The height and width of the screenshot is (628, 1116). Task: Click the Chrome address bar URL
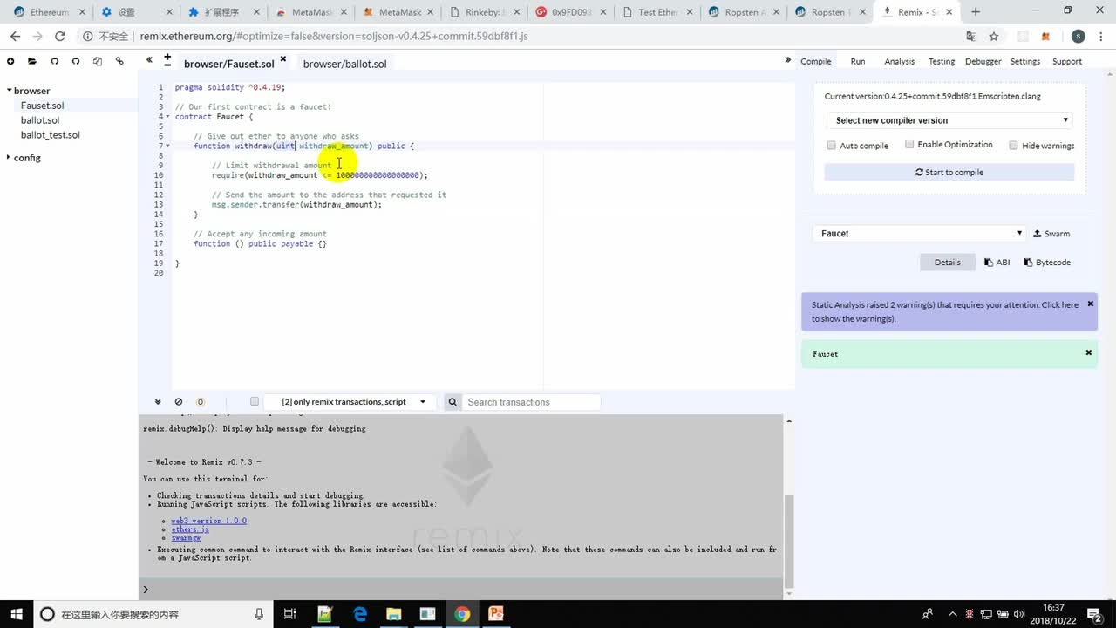(x=333, y=37)
